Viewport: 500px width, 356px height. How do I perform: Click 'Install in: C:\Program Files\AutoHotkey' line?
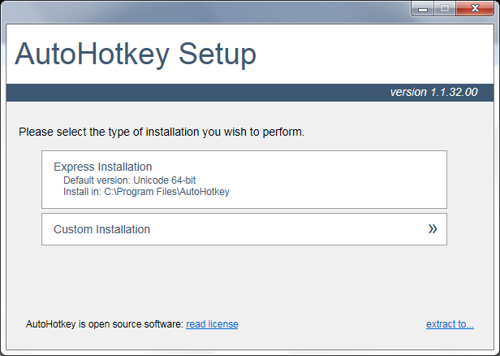pos(146,192)
